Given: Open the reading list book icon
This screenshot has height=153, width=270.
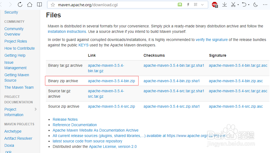Looking at the screenshot, I should pyautogui.click(x=39, y=5).
